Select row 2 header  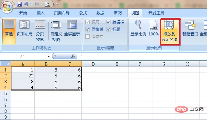pyautogui.click(x=6, y=75)
